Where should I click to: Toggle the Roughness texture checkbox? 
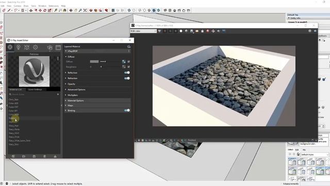click(128, 67)
